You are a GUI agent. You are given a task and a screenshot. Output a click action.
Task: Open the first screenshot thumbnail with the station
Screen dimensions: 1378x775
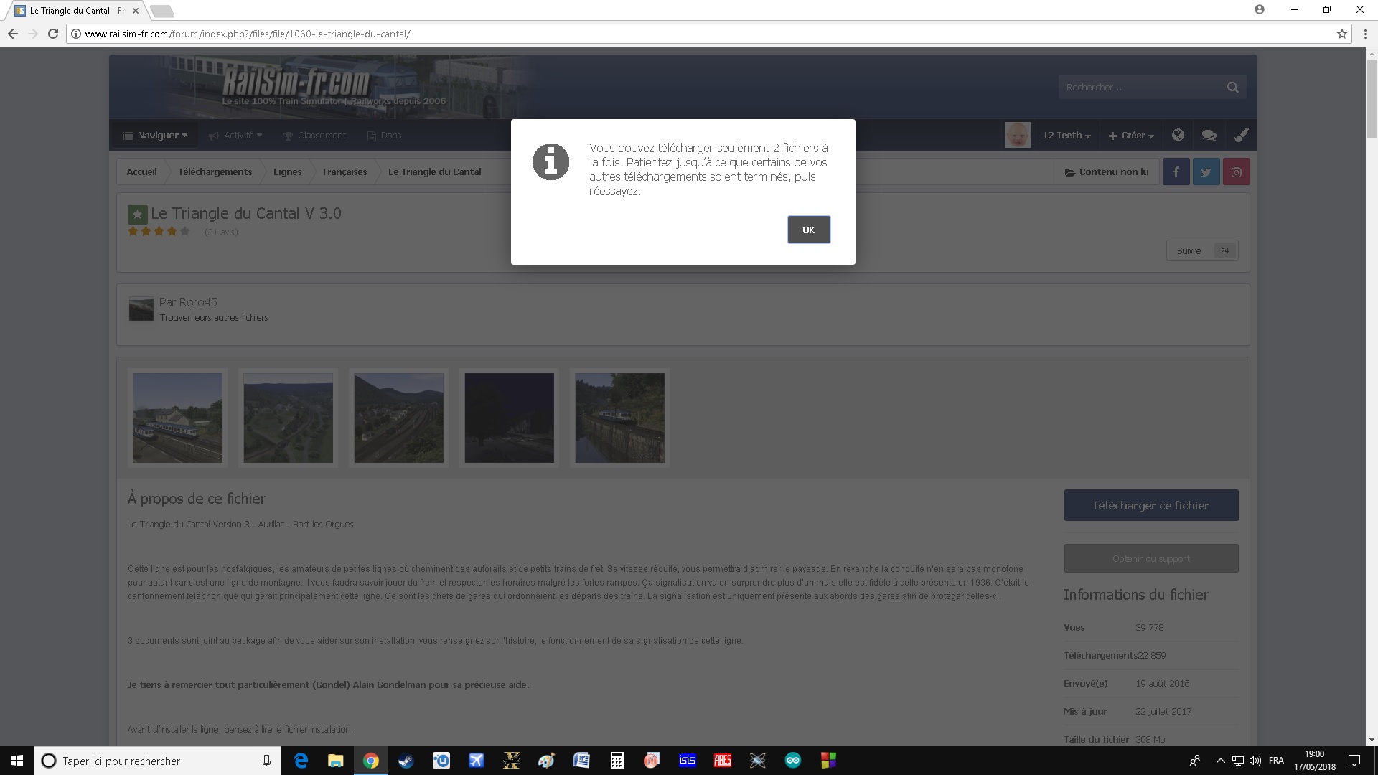point(178,418)
